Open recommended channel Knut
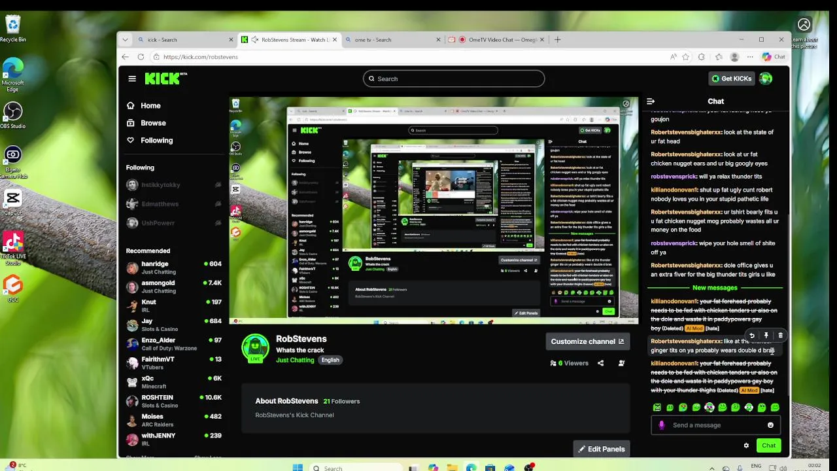This screenshot has width=837, height=471. point(173,305)
